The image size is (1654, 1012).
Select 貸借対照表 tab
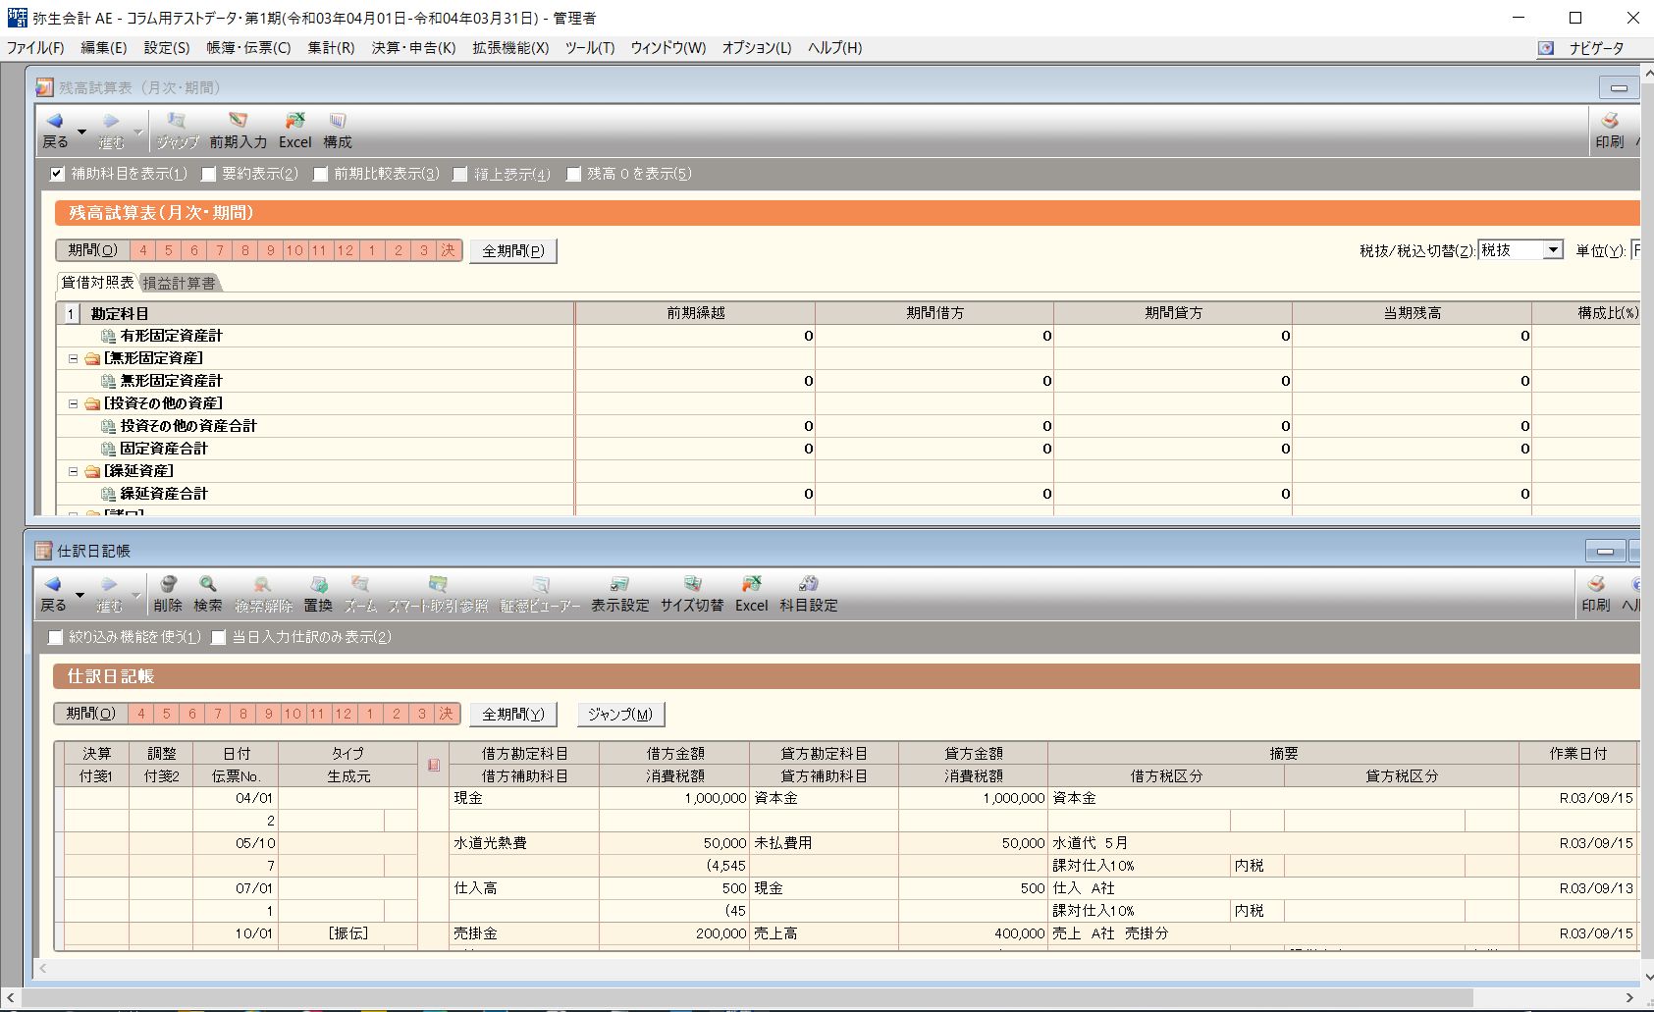click(x=97, y=283)
